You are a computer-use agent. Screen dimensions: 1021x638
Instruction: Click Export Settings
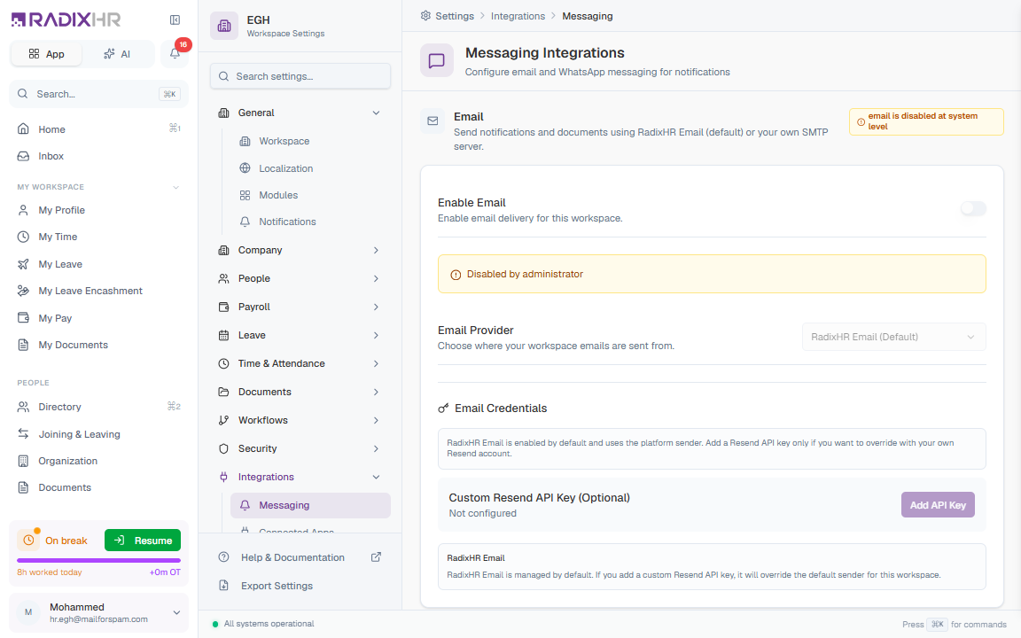[x=277, y=586]
